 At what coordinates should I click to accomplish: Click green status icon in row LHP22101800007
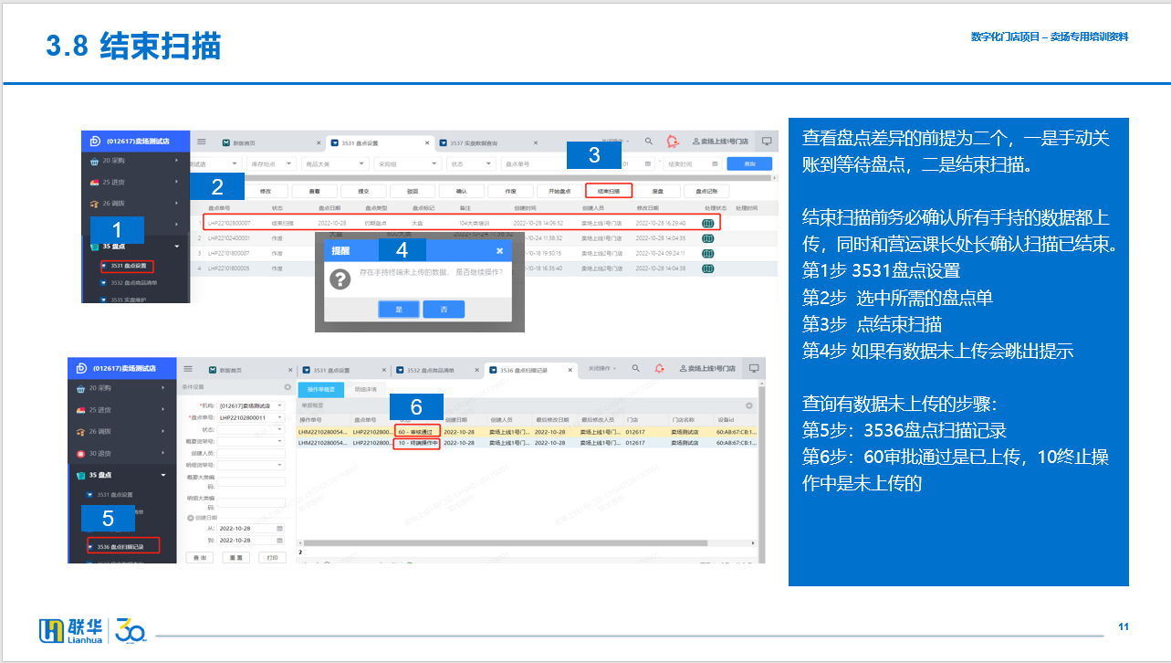coord(707,253)
